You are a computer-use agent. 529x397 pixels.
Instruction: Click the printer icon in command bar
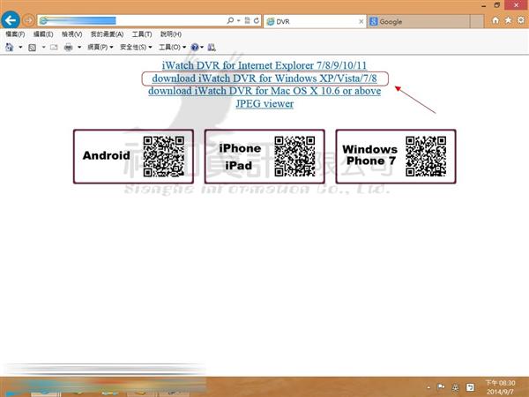[68, 47]
